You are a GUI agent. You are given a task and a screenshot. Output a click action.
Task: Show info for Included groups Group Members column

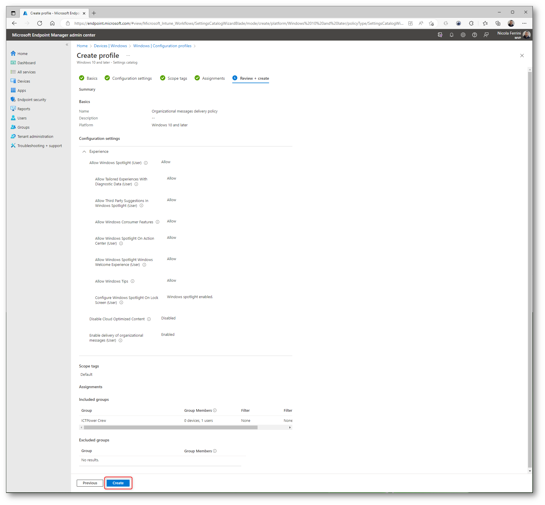click(x=215, y=410)
